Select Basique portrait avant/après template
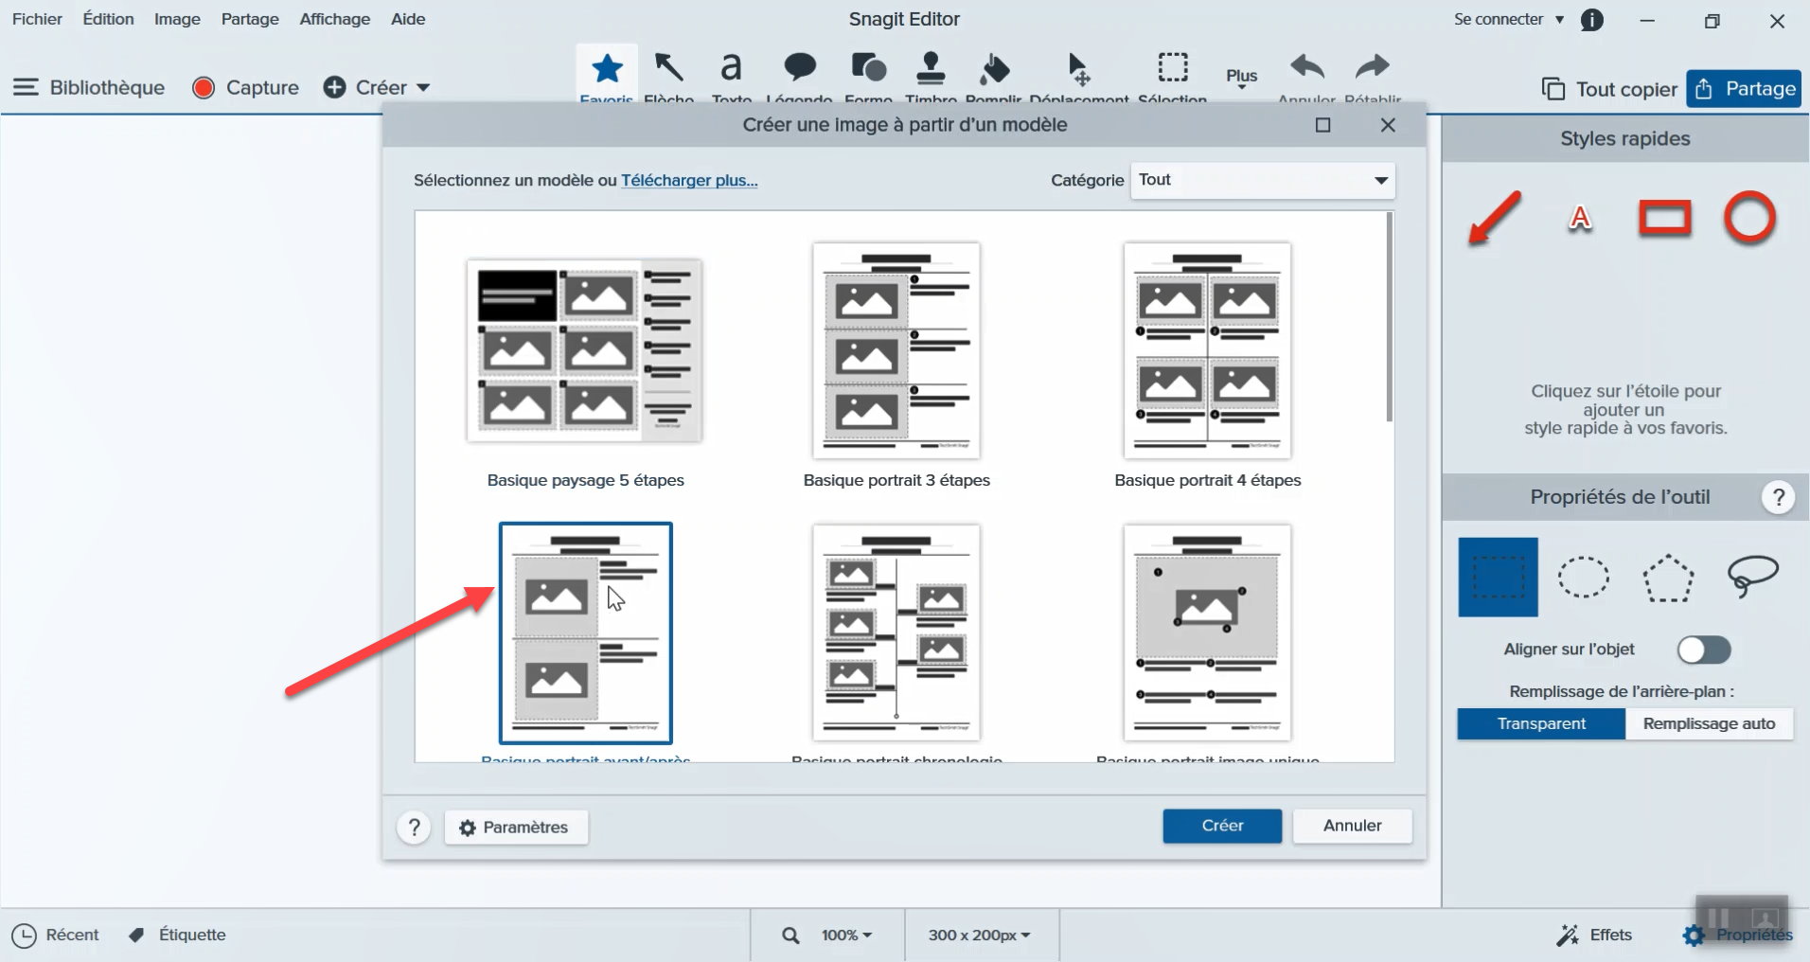This screenshot has width=1810, height=962. click(585, 633)
